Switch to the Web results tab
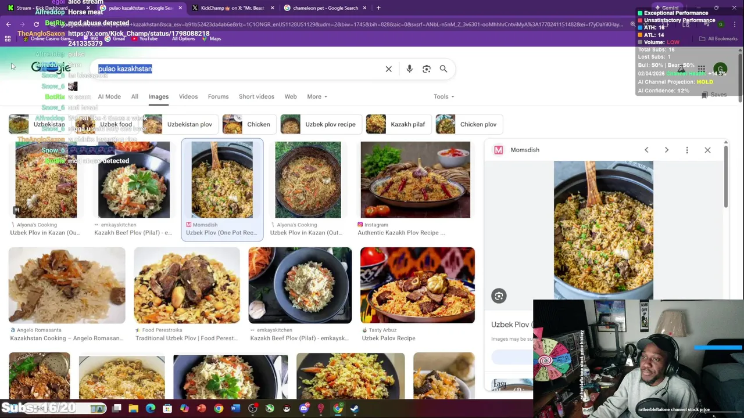This screenshot has height=418, width=744. click(291, 96)
